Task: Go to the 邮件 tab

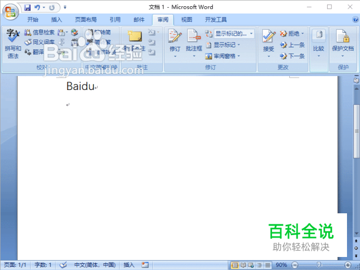Action: pyautogui.click(x=139, y=20)
